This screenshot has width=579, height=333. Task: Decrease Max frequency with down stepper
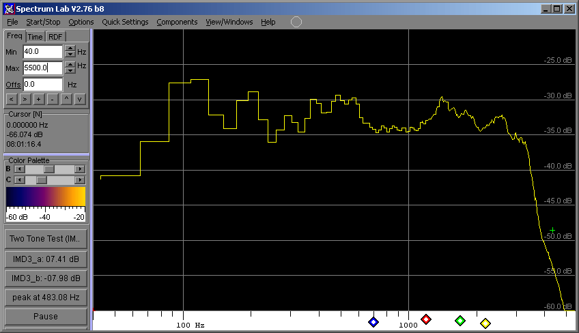pyautogui.click(x=70, y=71)
